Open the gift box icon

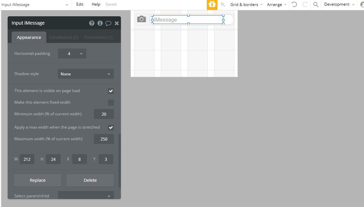click(212, 5)
